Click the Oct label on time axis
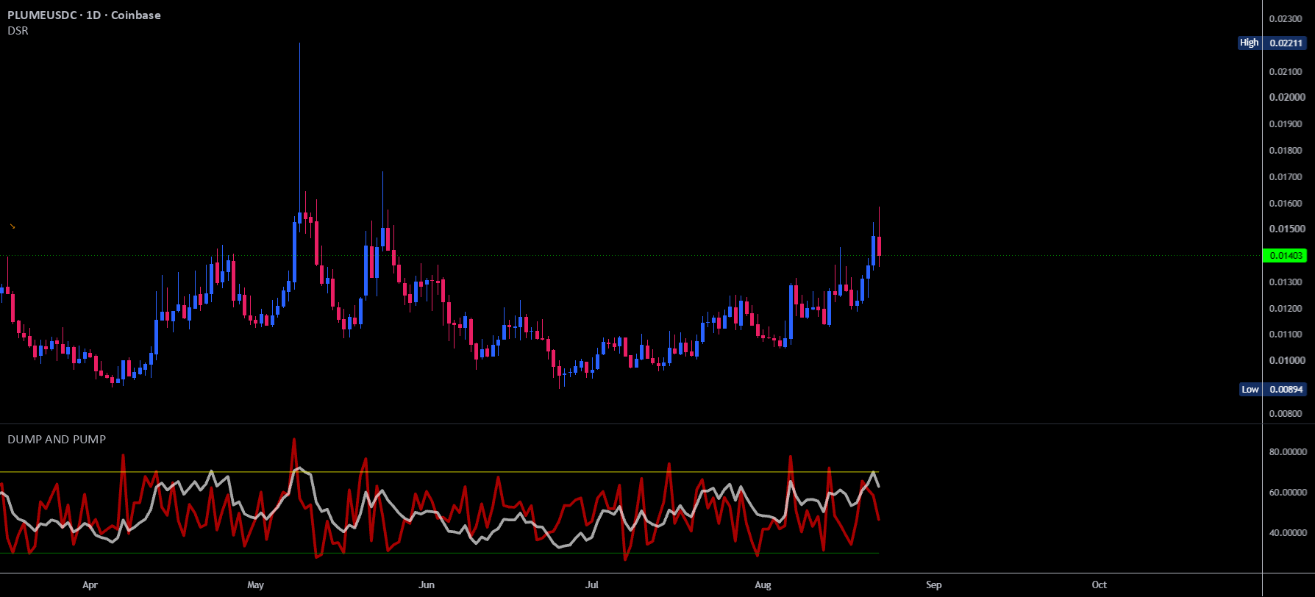 pyautogui.click(x=1099, y=585)
